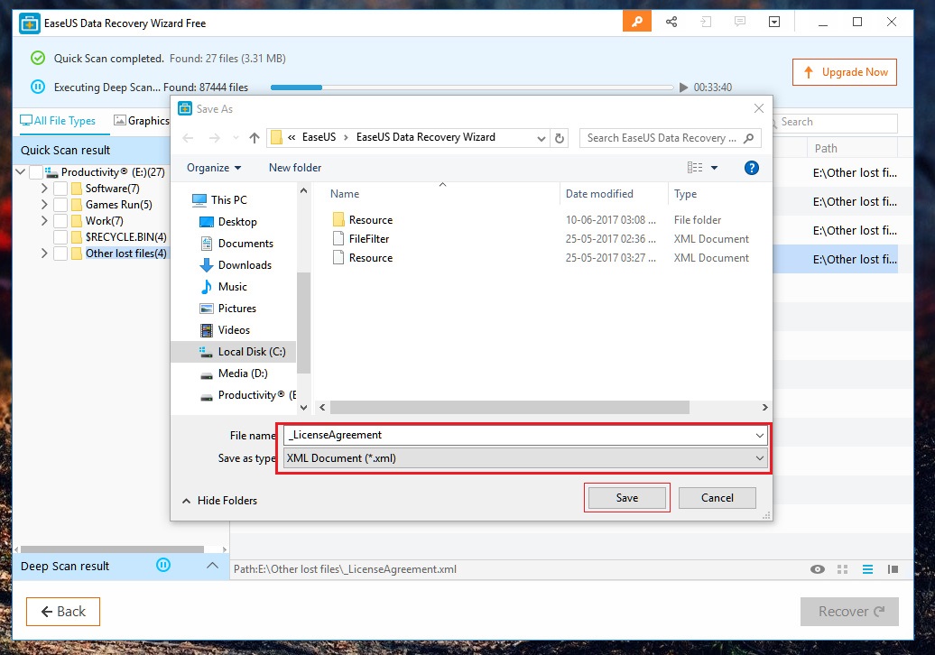Open the feedback chat icon

pos(740,22)
